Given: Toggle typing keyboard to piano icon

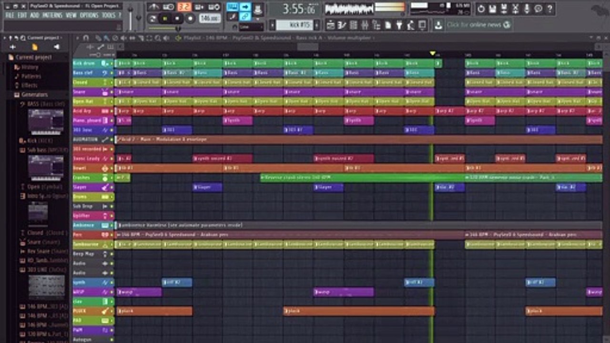Looking at the screenshot, I should click(x=233, y=7).
